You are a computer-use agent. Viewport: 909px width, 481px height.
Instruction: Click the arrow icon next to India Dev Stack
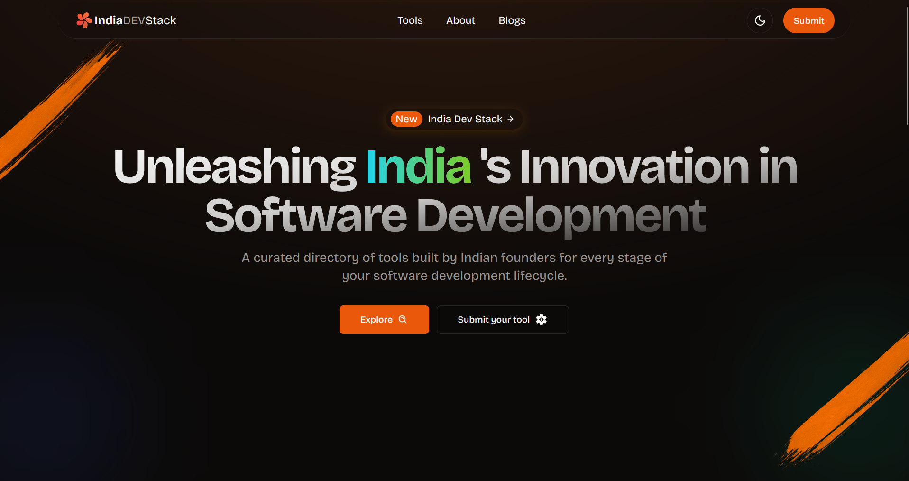[510, 119]
